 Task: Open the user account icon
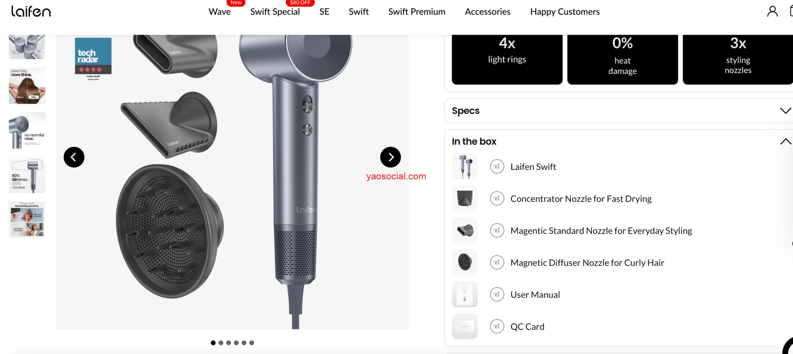[x=772, y=11]
